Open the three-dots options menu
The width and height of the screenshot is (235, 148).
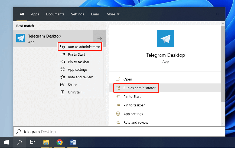[x=216, y=14]
